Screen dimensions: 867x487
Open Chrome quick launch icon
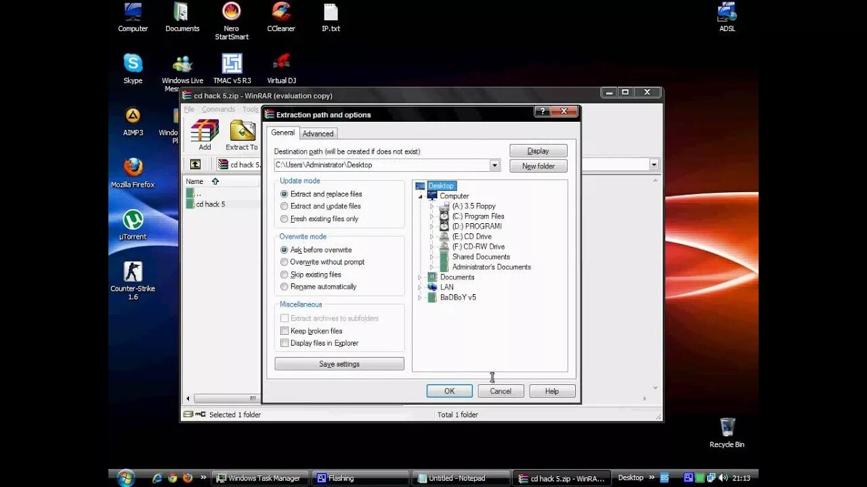coord(173,478)
